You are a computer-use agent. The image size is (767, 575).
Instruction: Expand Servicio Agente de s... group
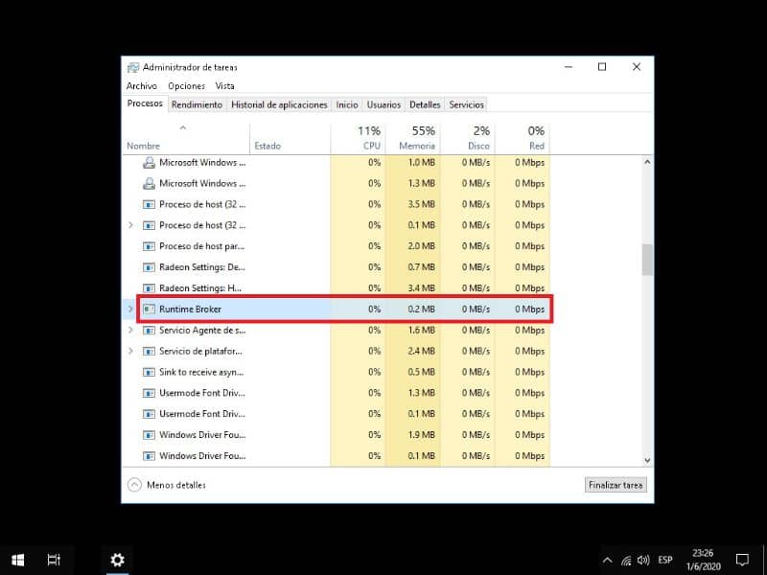pyautogui.click(x=130, y=330)
